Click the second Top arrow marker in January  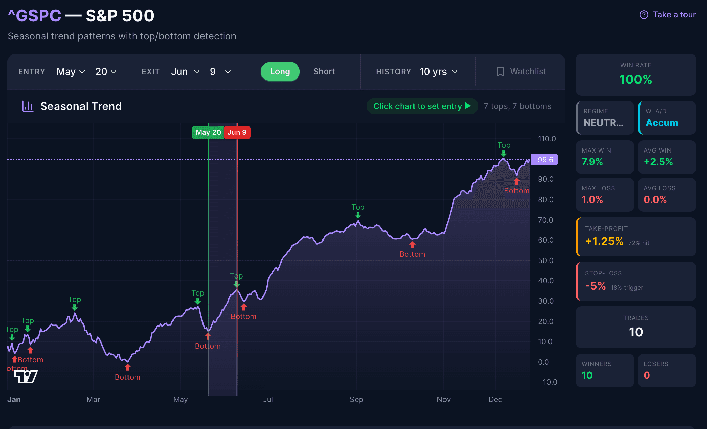(x=28, y=329)
